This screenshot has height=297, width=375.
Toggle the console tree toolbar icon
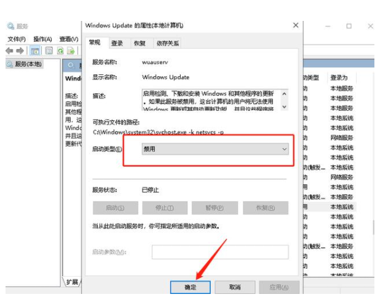click(x=35, y=50)
